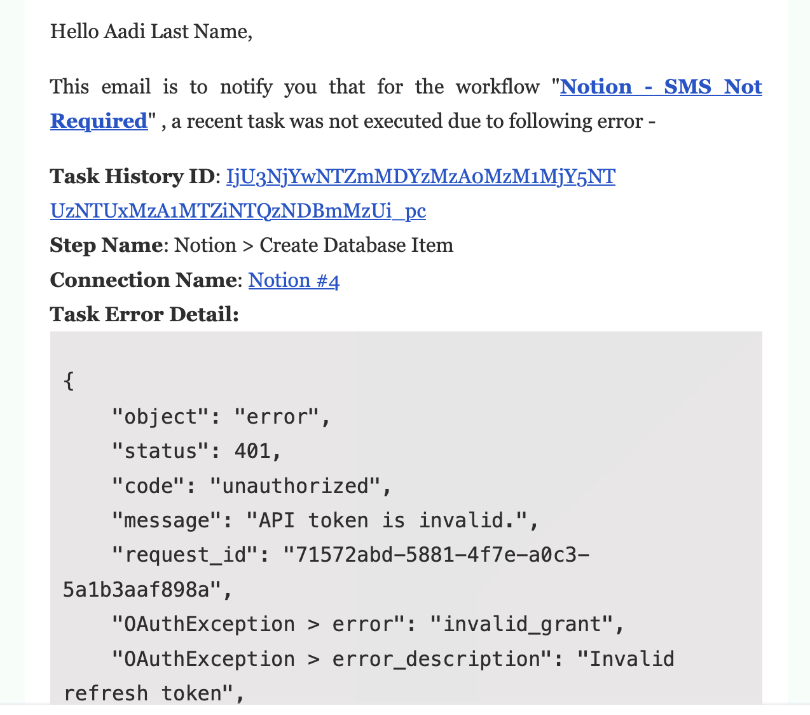810x715 pixels.
Task: Click the "invalid_grant" error value
Action: coord(521,624)
